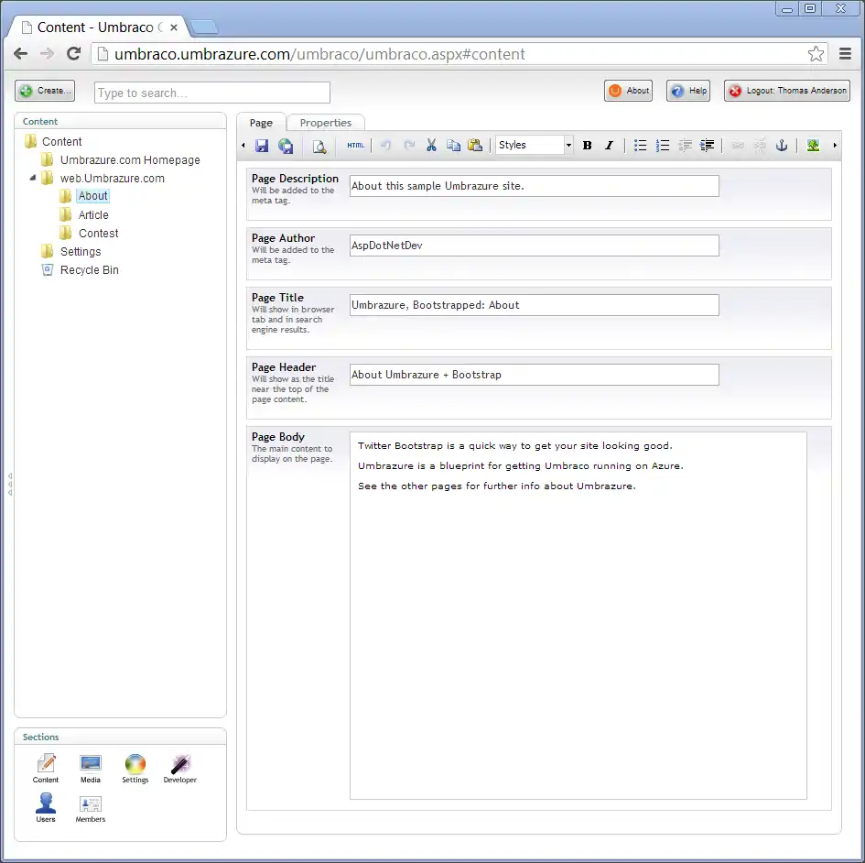The width and height of the screenshot is (865, 863).
Task: Click the bookmark star icon
Action: coord(816,53)
